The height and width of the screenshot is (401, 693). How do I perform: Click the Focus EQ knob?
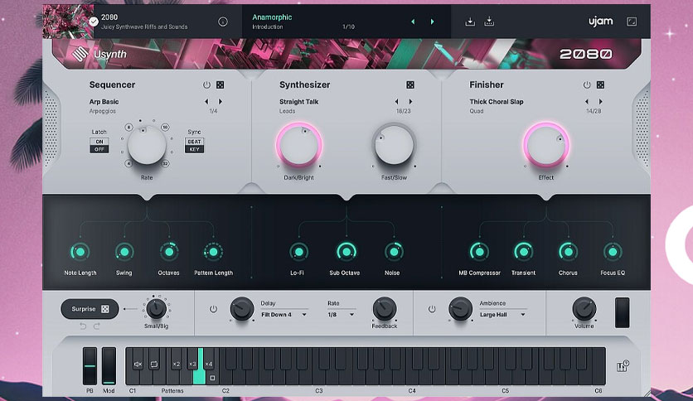(x=613, y=252)
